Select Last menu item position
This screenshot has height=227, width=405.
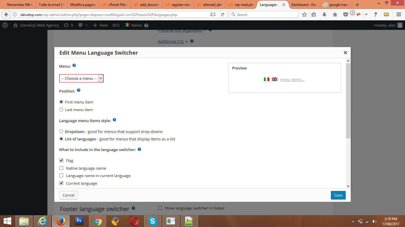61,110
